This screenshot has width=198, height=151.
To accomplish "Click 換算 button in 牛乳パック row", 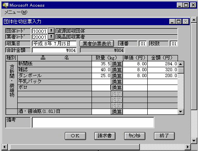I will 117,82.
